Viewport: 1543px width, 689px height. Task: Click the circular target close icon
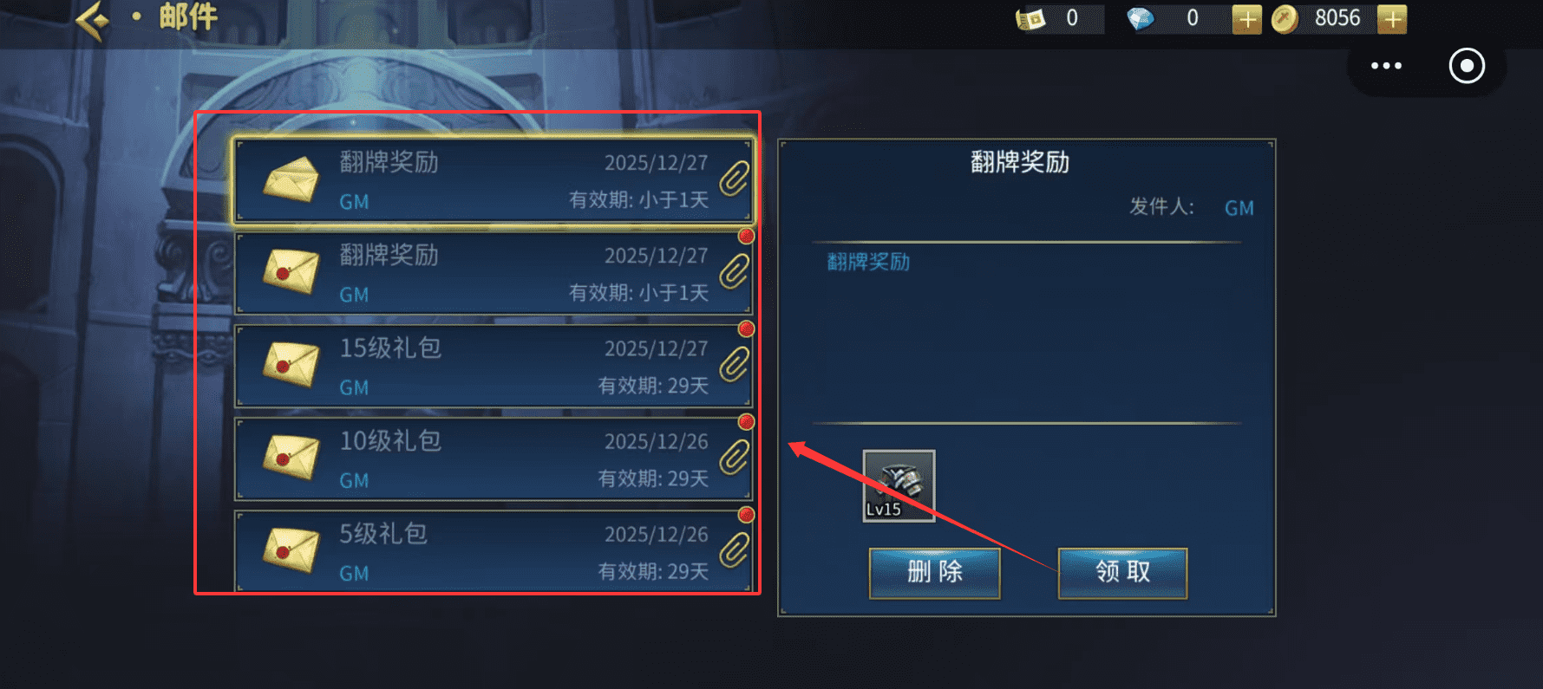pos(1467,66)
